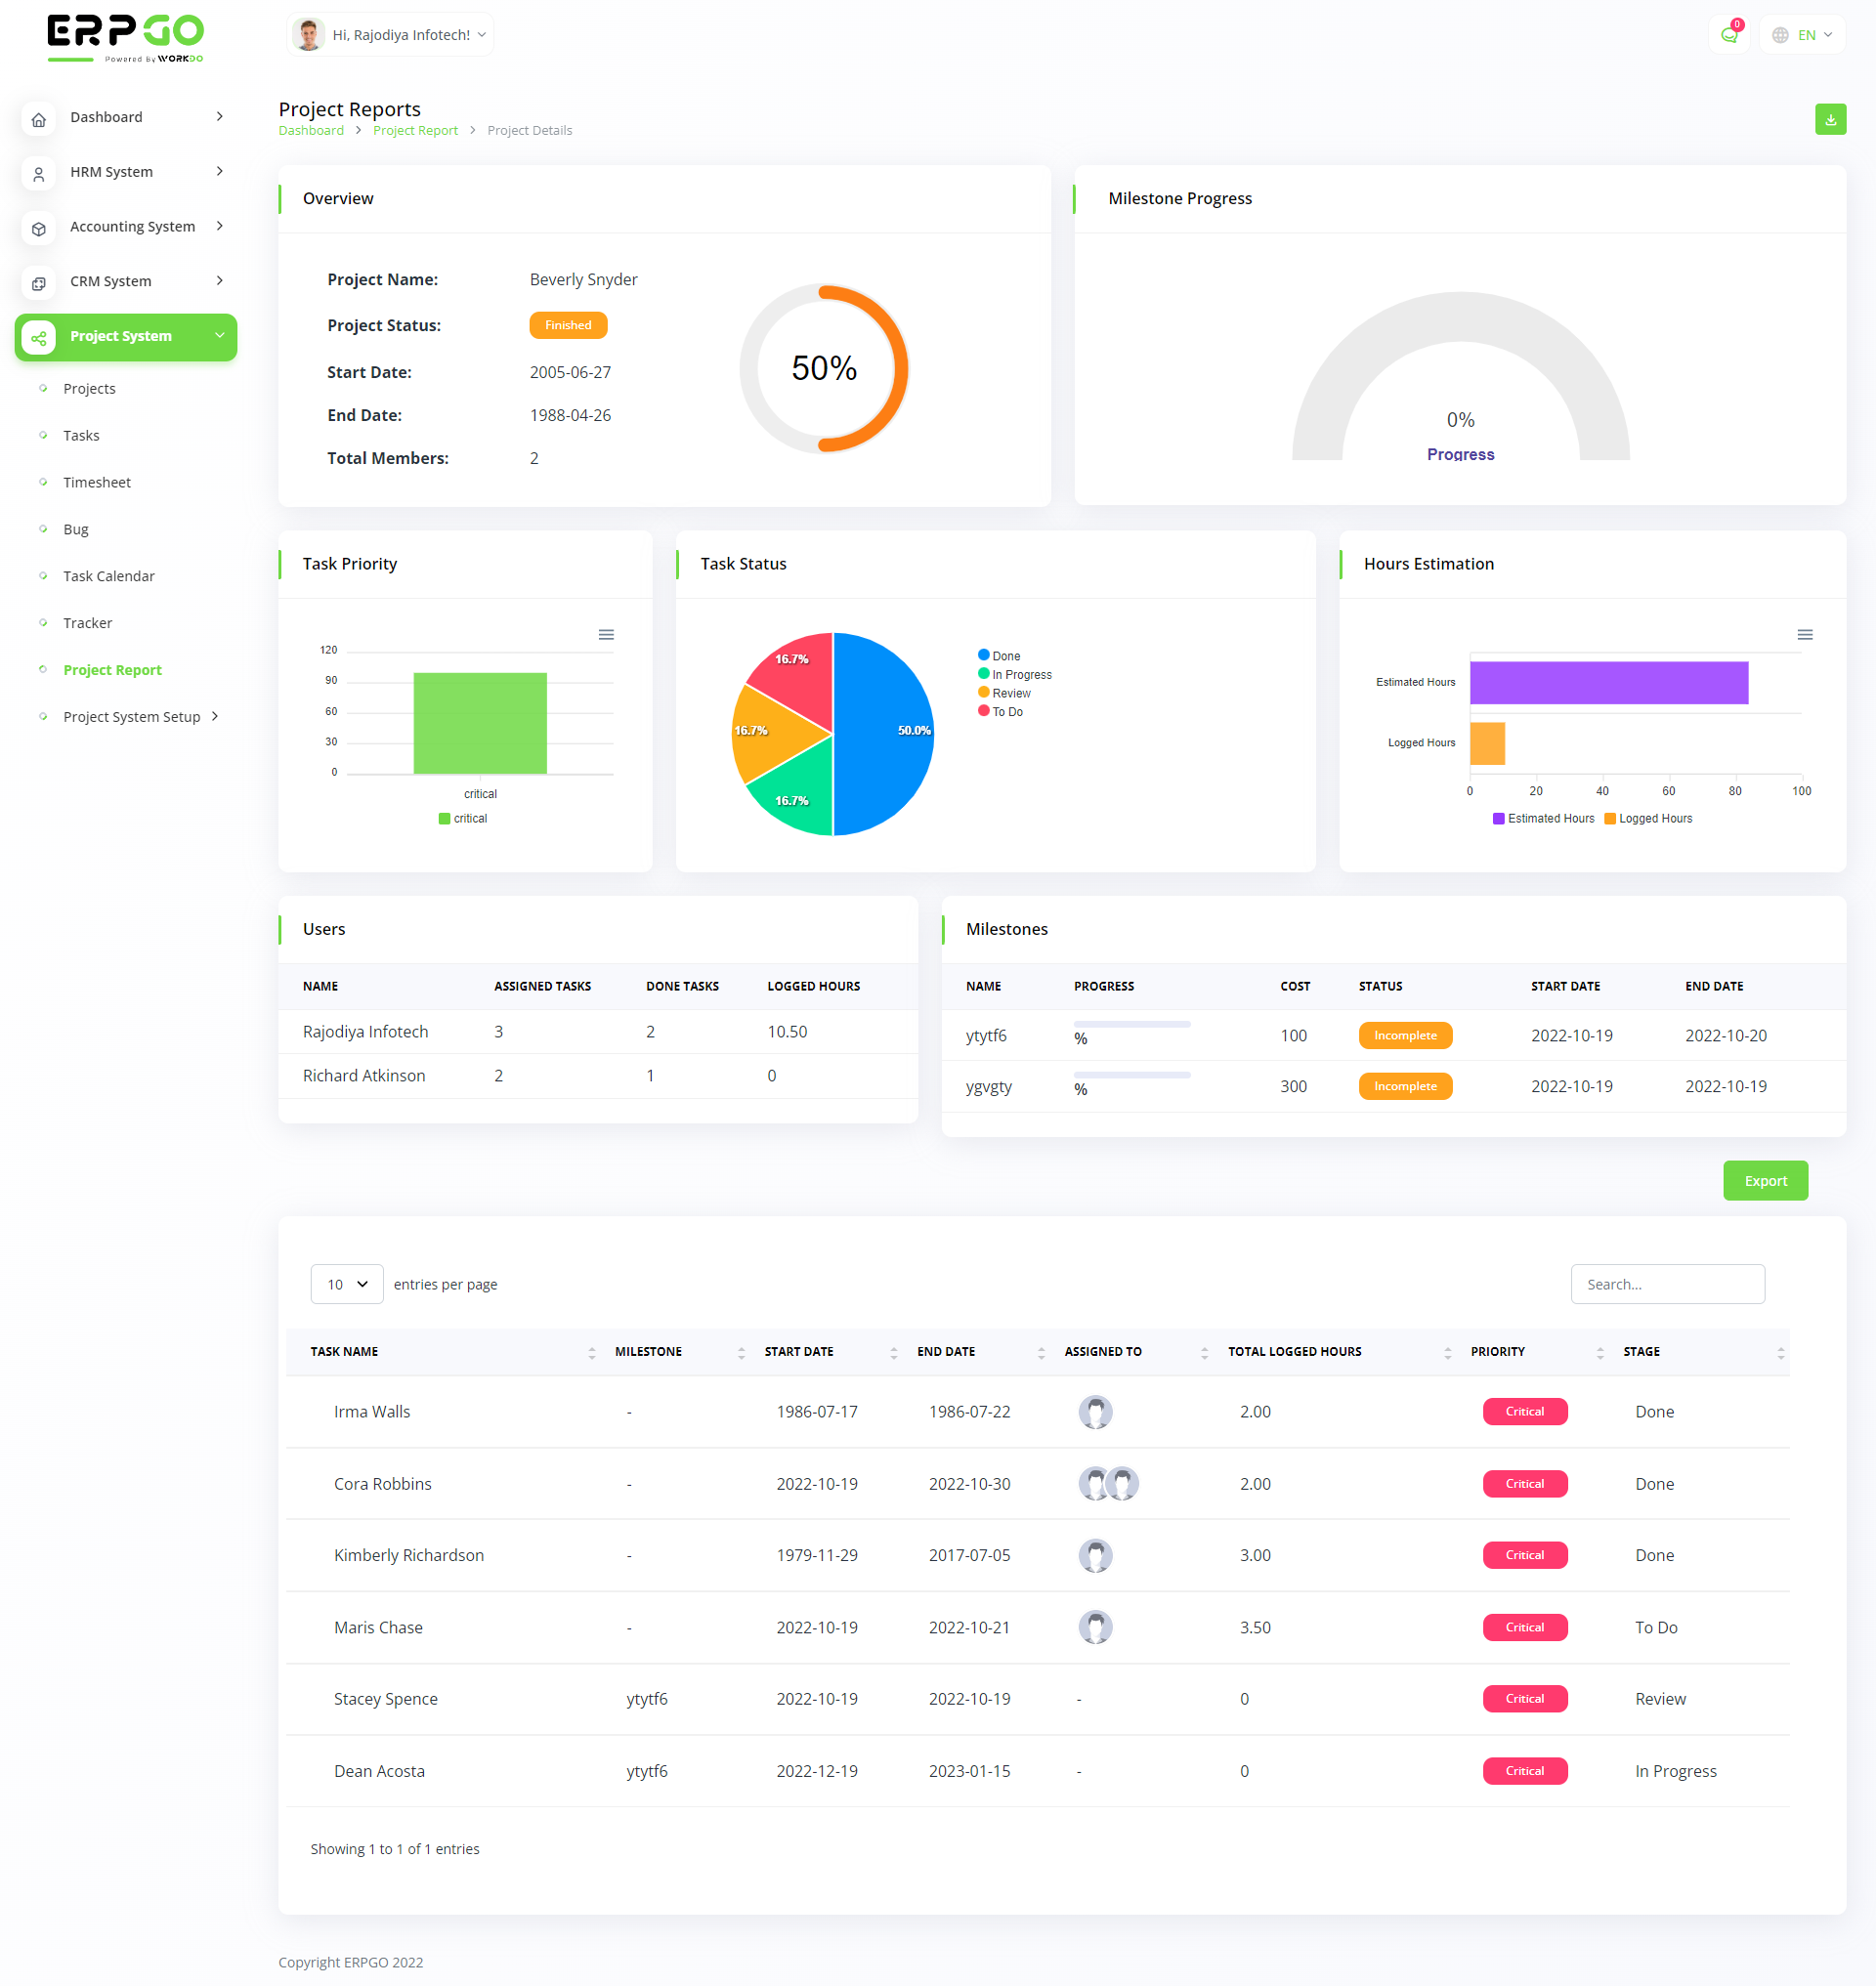Image resolution: width=1876 pixels, height=1986 pixels.
Task: Open Projects in sidebar
Action: click(x=89, y=389)
